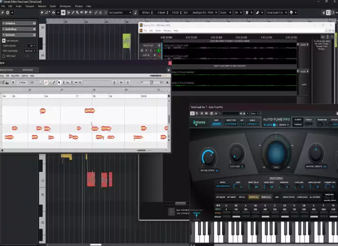Open the Algorithm menu in Melodyne

[x=15, y=75]
